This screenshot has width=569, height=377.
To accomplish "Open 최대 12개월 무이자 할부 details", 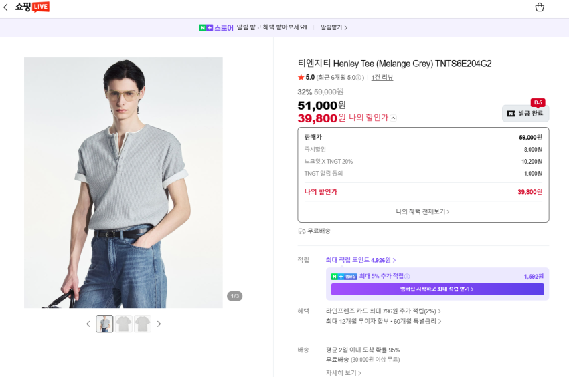I will tap(383, 321).
